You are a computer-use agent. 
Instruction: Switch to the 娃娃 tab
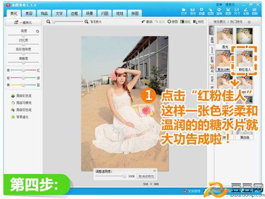pos(119,13)
